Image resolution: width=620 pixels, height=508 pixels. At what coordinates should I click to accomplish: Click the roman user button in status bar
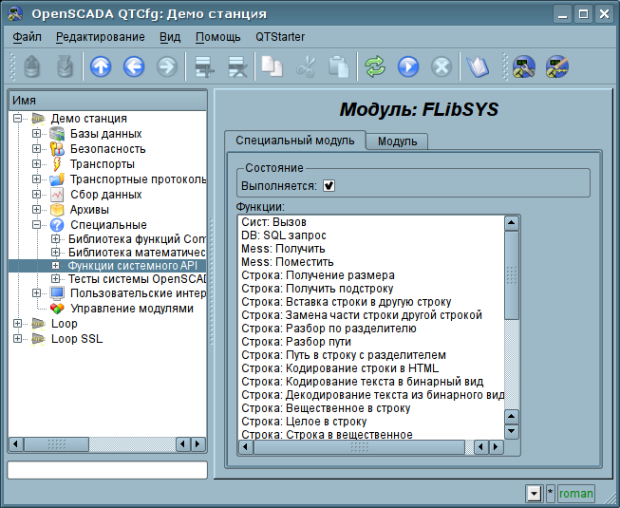point(575,493)
